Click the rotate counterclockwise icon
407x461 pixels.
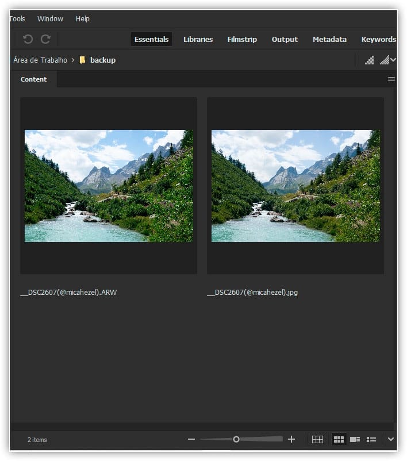[28, 39]
